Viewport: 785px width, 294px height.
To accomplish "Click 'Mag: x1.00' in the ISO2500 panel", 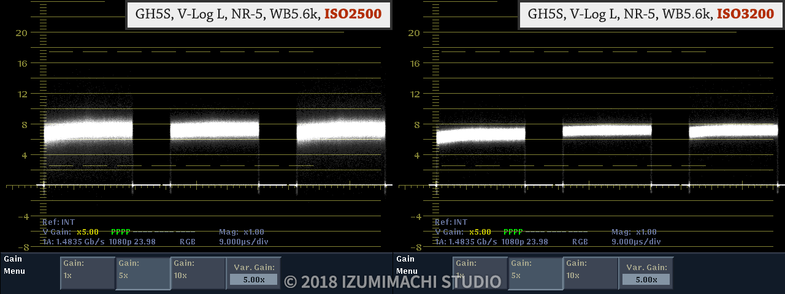I will [242, 232].
